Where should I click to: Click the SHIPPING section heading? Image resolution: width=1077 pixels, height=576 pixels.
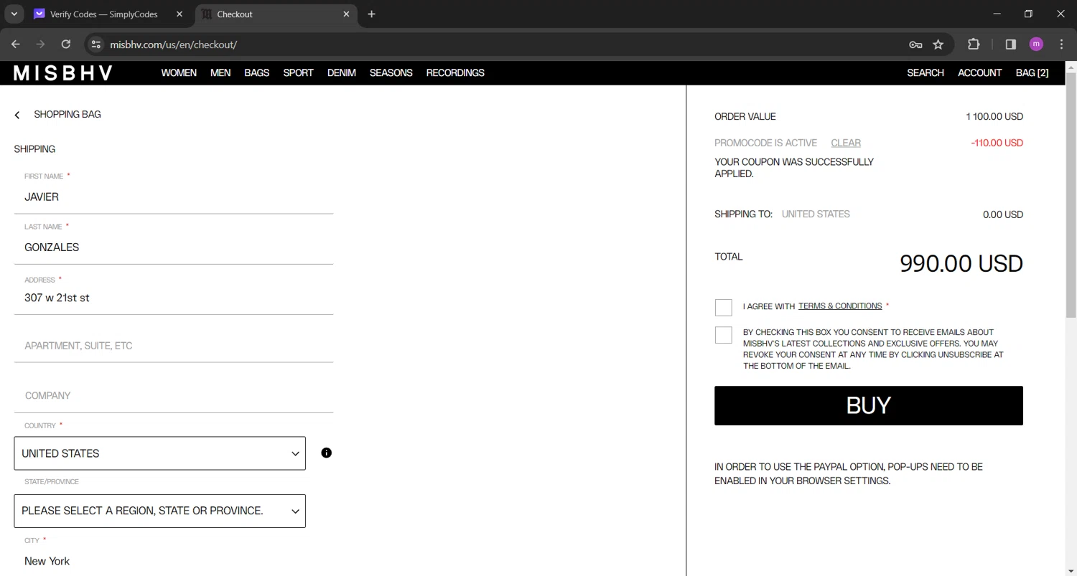(34, 149)
